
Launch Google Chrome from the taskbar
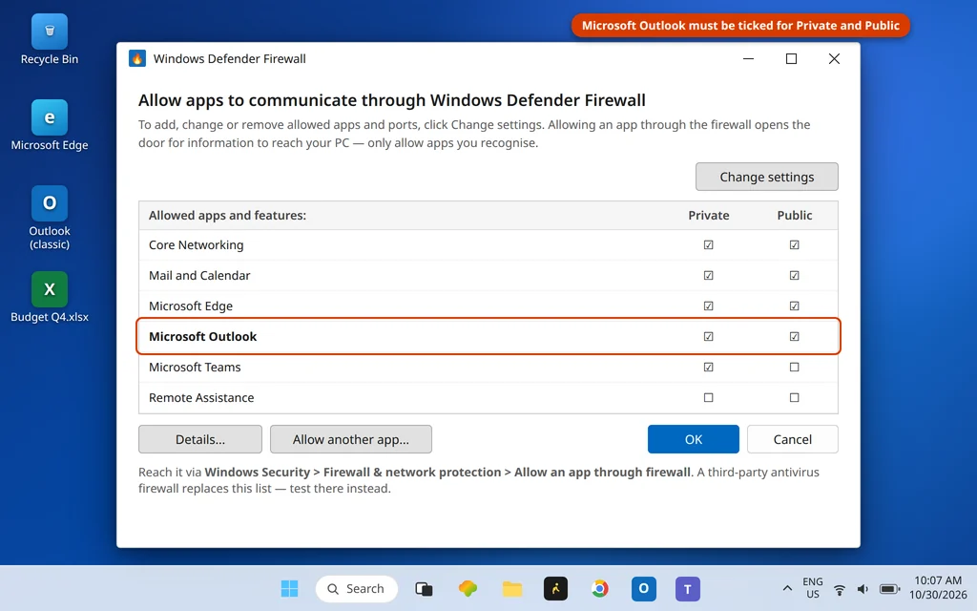coord(600,588)
